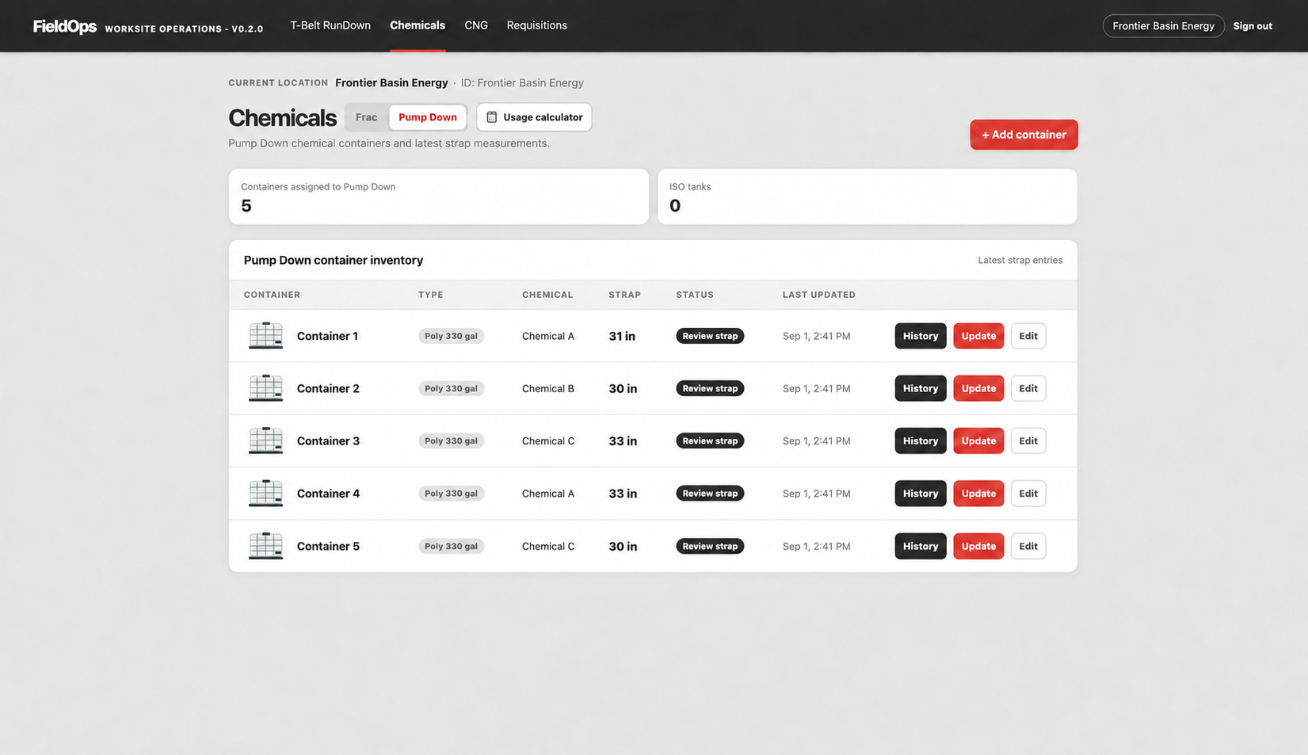Go to the CNG tab

click(x=476, y=25)
